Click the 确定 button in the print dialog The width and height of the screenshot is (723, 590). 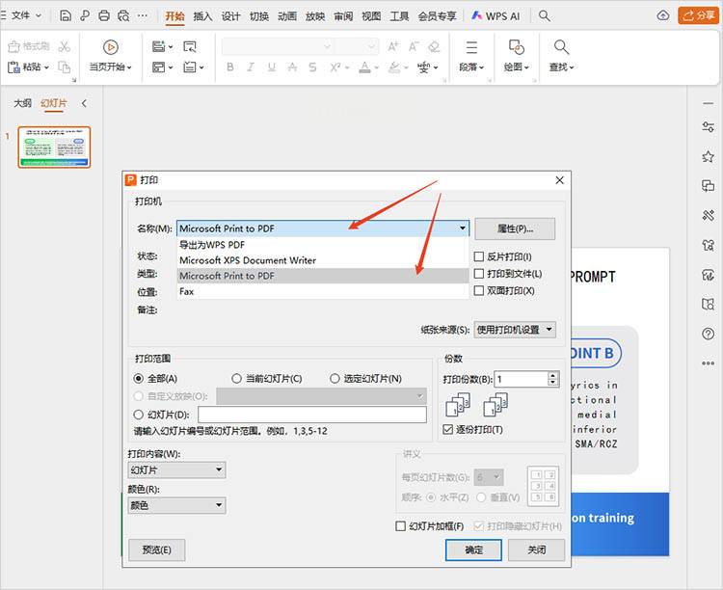[474, 550]
